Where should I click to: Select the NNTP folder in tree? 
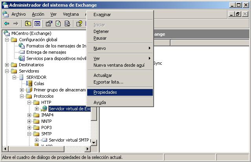(46, 121)
